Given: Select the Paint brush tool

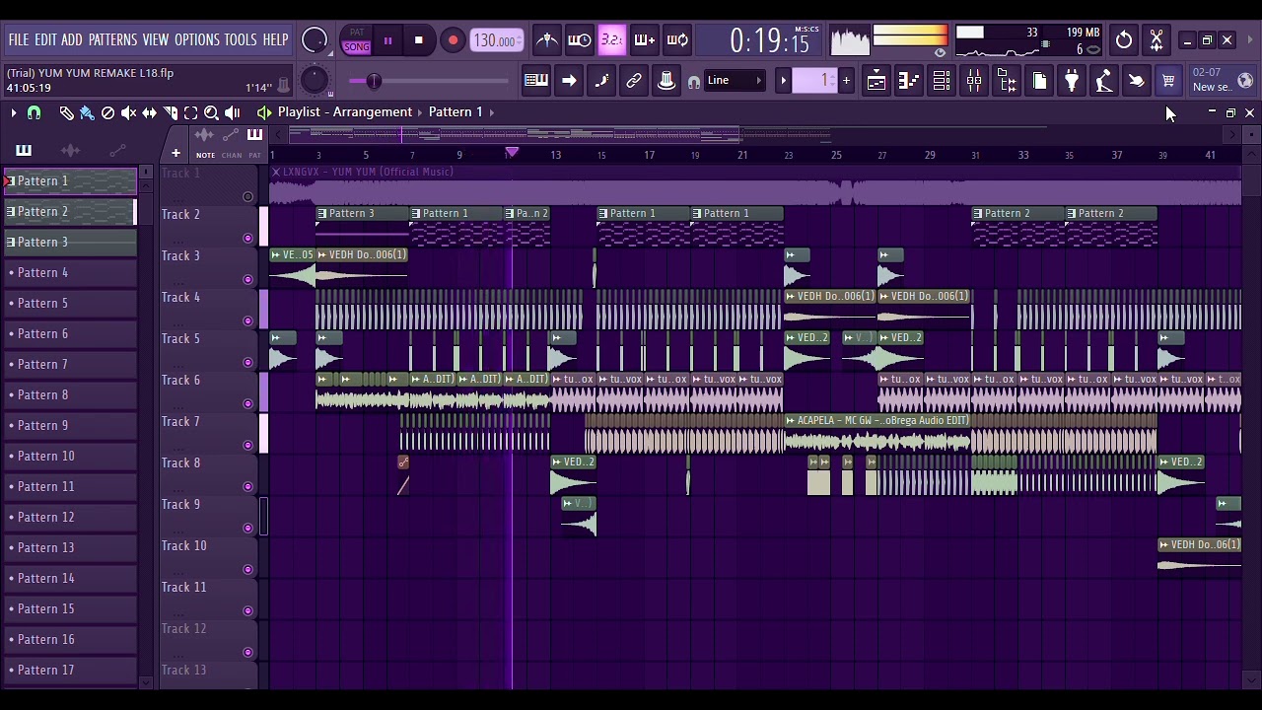Looking at the screenshot, I should click(x=87, y=113).
